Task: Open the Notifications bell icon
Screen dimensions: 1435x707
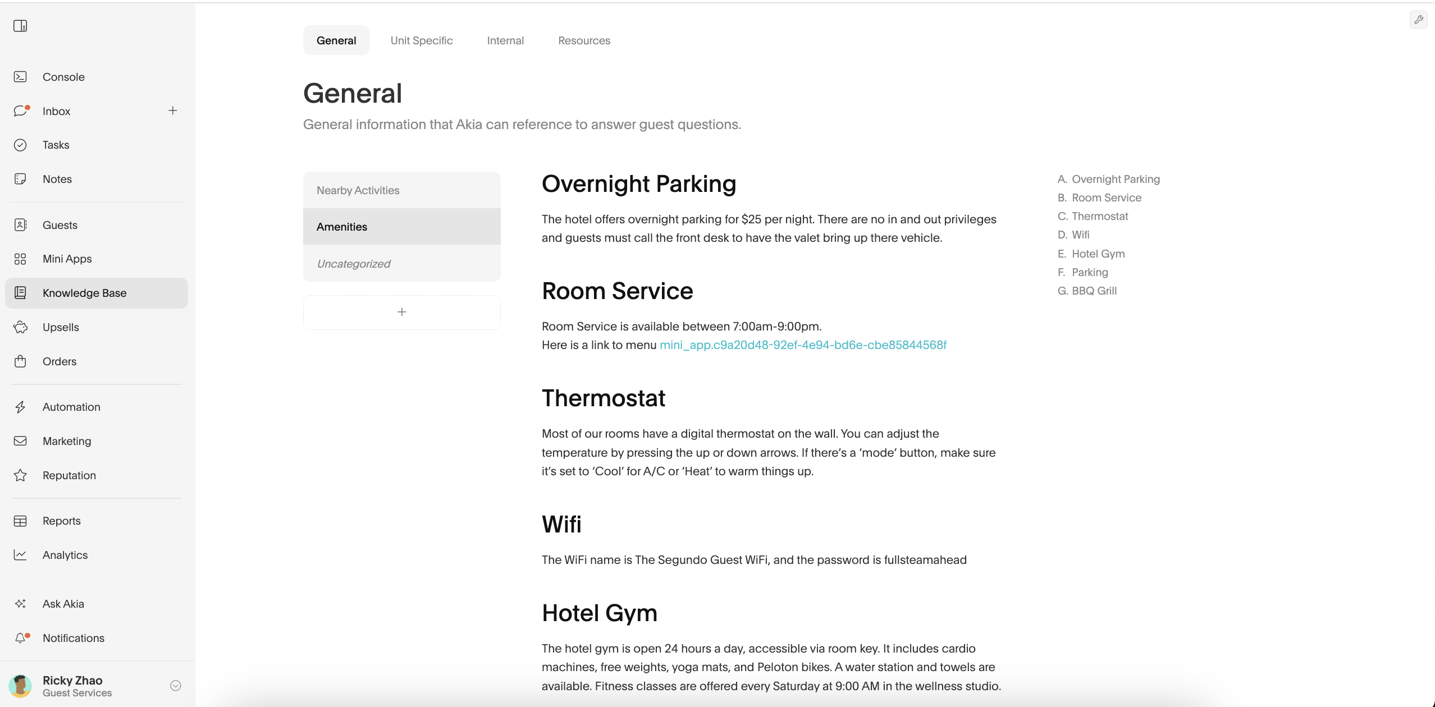Action: [x=20, y=638]
